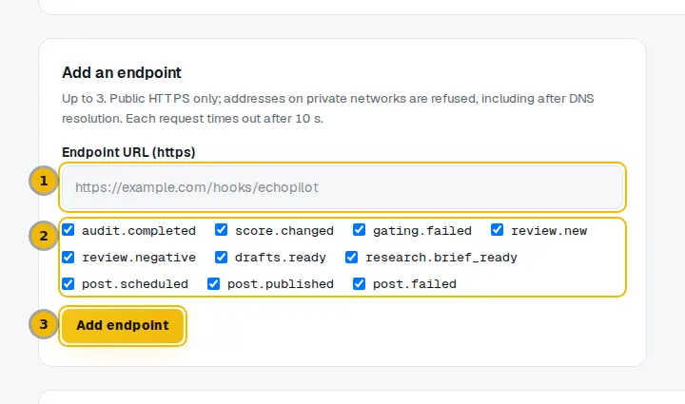Toggle the post.scheduled event checkbox

68,283
